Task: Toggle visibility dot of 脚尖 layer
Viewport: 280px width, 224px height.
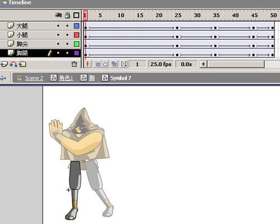Action: tap(58, 44)
